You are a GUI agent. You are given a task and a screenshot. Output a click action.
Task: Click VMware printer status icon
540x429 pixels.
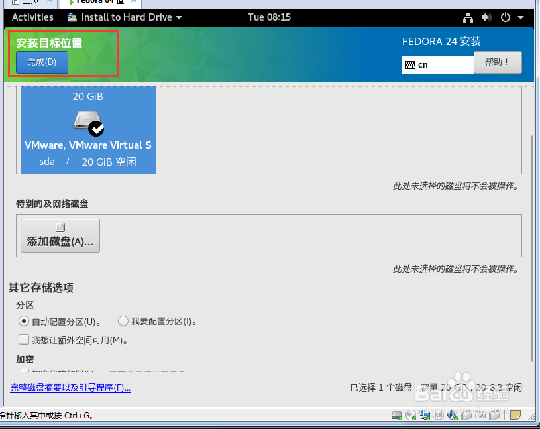click(x=439, y=416)
